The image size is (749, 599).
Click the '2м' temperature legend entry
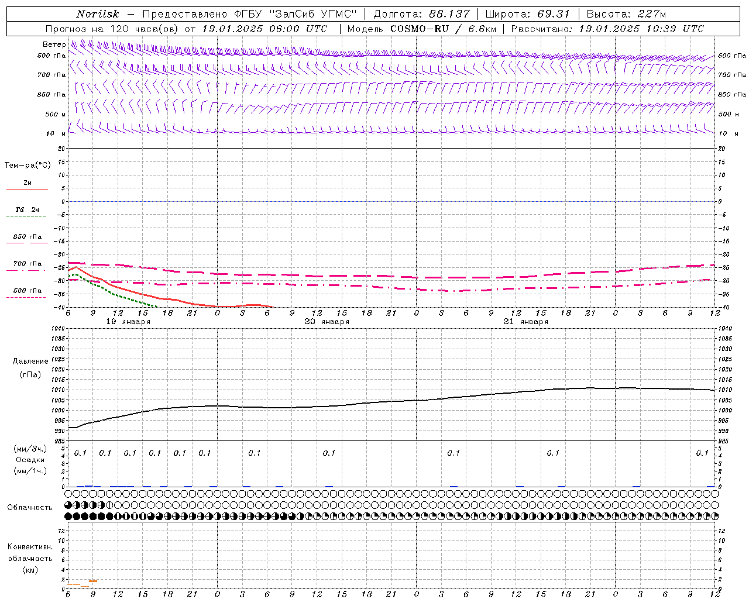pos(28,183)
